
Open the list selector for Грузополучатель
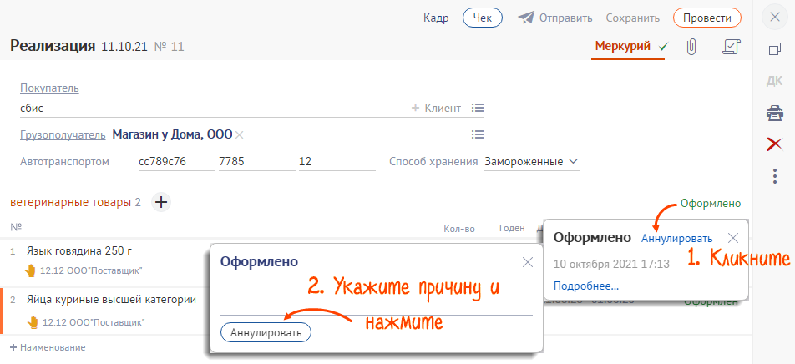(478, 134)
